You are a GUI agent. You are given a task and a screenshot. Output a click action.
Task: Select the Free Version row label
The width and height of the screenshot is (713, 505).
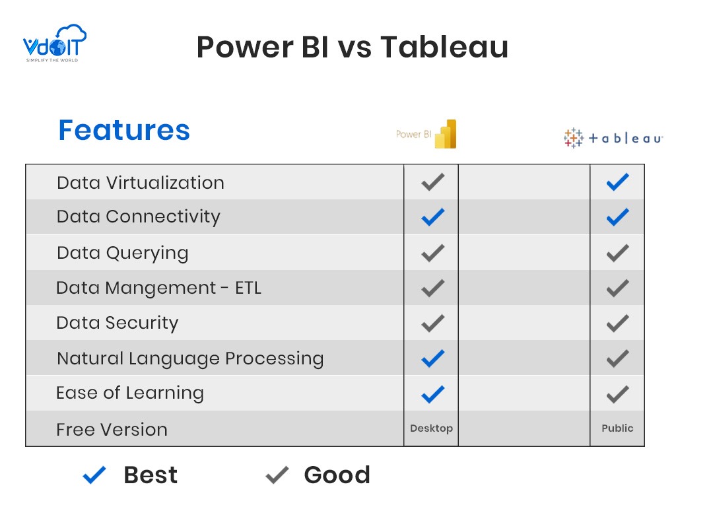pos(112,430)
